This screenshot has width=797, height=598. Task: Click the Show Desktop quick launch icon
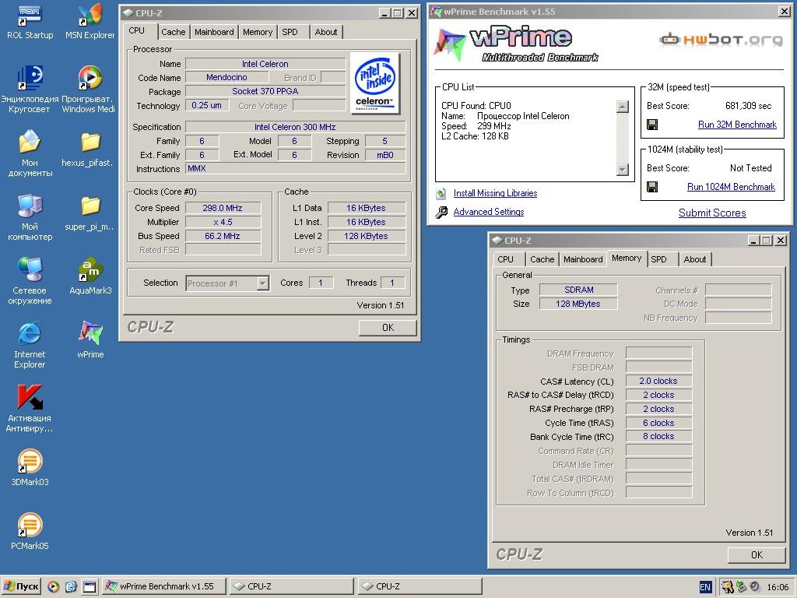click(89, 587)
